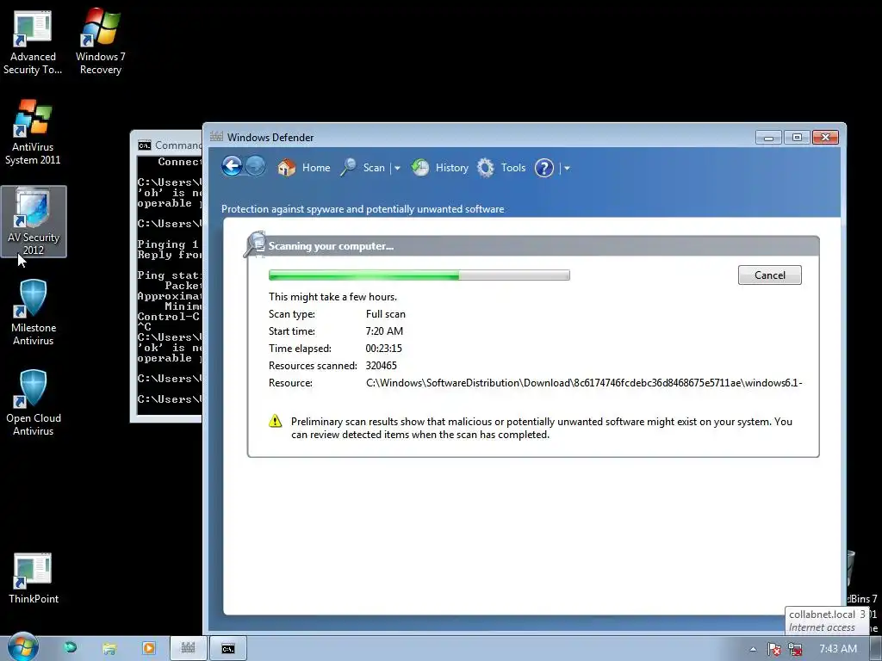
Task: Click the 'collabnet.local 3' network tooltip
Action: pyautogui.click(x=827, y=621)
